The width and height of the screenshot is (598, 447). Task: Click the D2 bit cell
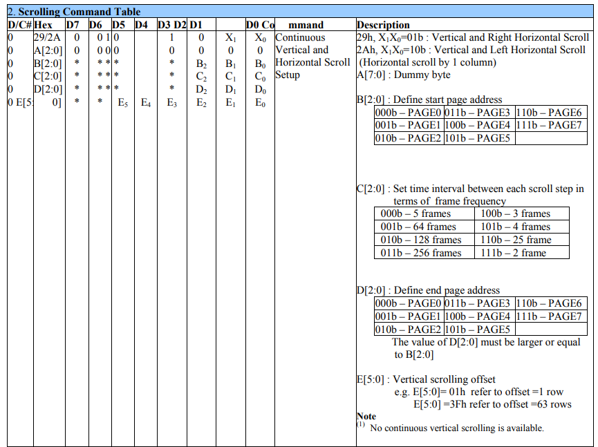coord(201,90)
